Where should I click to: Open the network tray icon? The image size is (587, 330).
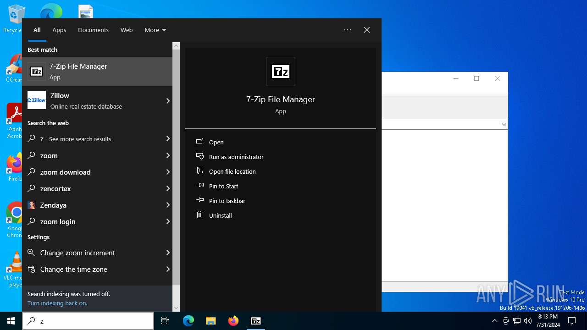click(x=517, y=321)
